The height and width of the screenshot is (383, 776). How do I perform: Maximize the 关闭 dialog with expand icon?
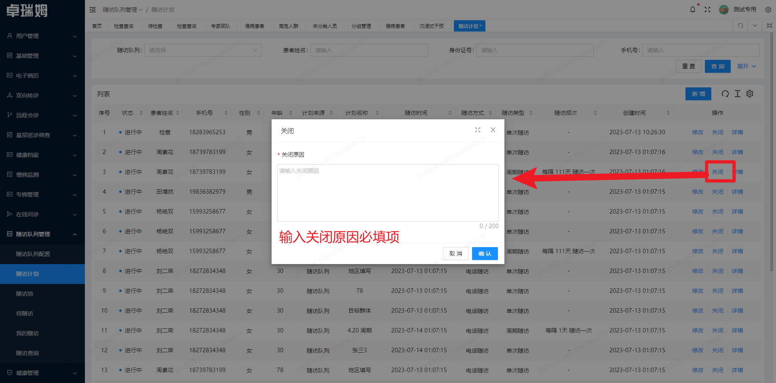point(478,130)
